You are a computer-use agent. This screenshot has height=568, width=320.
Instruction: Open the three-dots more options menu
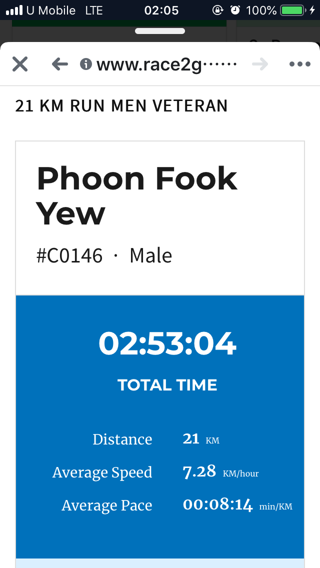pos(299,64)
